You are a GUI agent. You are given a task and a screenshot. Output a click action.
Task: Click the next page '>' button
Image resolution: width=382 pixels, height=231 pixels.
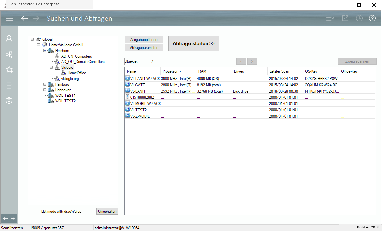click(x=252, y=61)
